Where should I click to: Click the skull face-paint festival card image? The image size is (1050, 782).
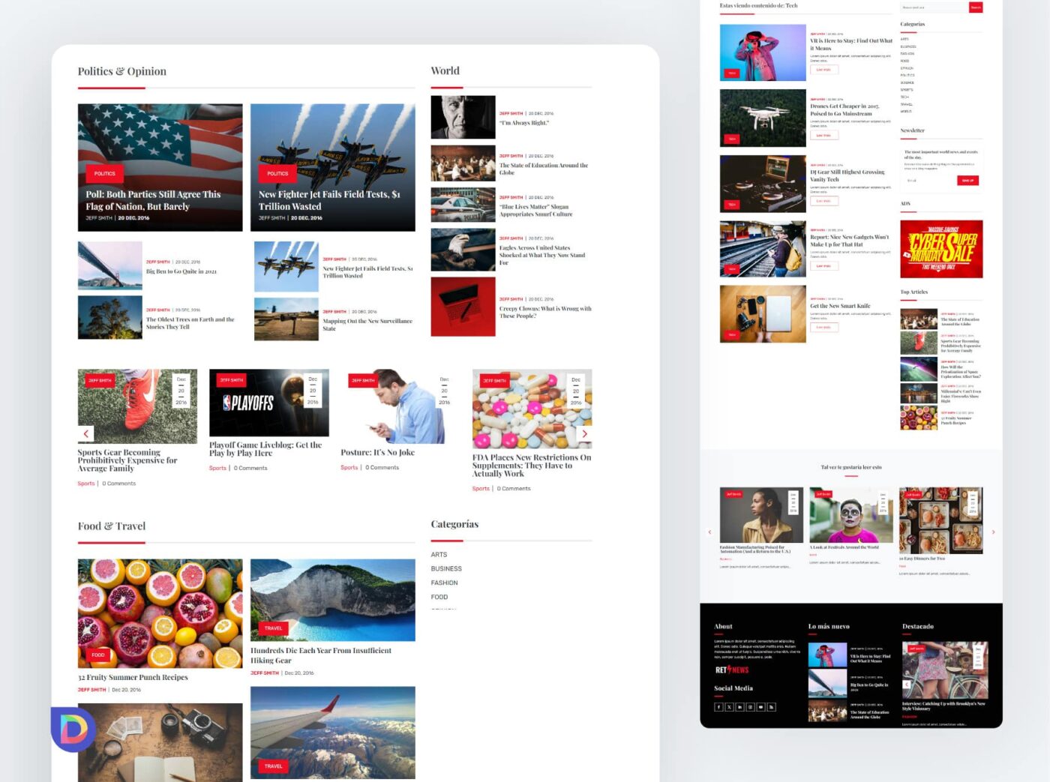click(851, 515)
